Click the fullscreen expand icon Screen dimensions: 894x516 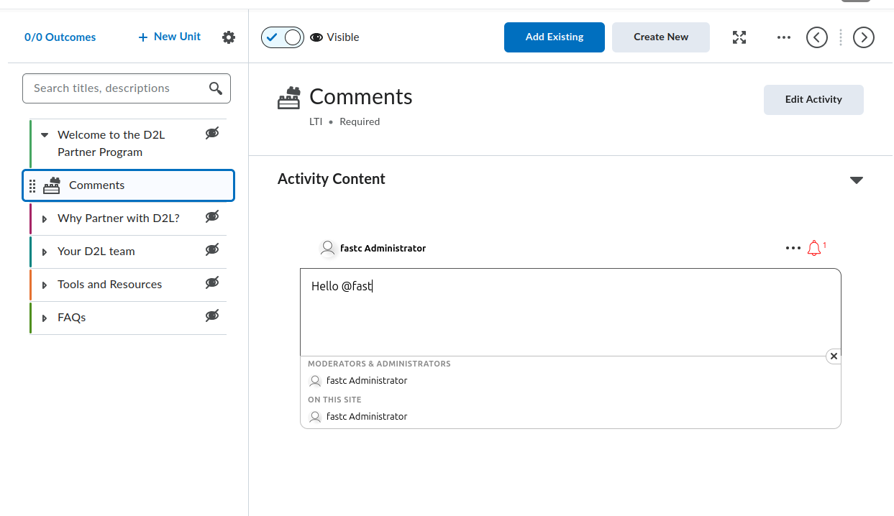pyautogui.click(x=739, y=37)
